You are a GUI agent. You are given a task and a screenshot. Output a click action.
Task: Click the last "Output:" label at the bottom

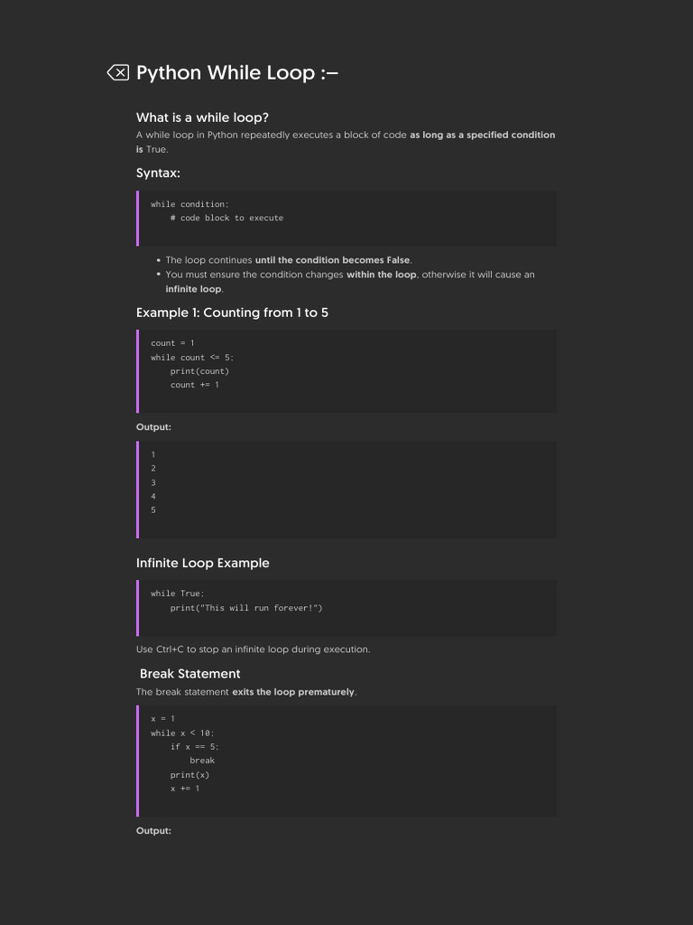click(153, 831)
